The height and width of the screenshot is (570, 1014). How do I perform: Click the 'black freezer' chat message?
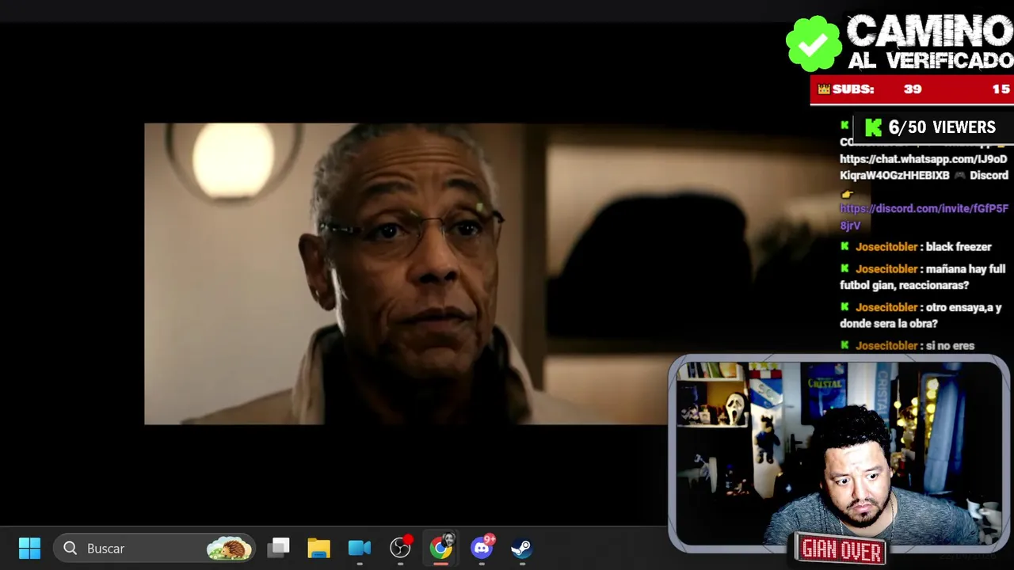pos(916,247)
